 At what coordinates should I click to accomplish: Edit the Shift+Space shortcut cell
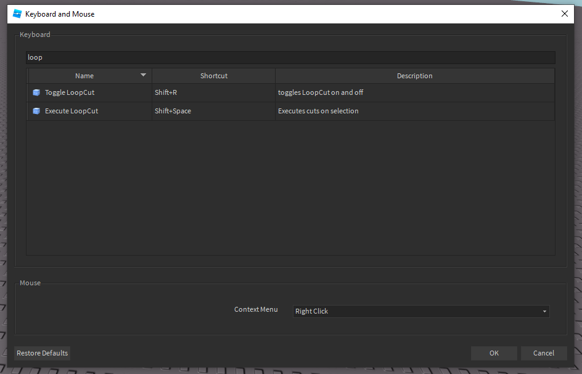point(214,111)
